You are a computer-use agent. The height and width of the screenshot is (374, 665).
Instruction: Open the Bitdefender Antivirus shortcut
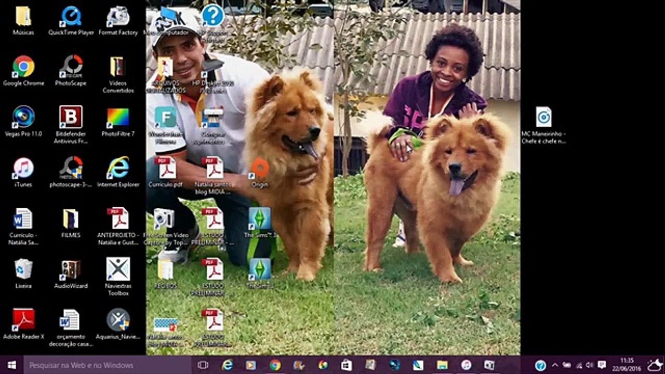pyautogui.click(x=71, y=125)
